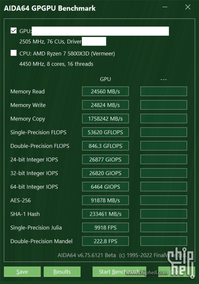Select Memory Write value 24824 MB/s

click(105, 105)
